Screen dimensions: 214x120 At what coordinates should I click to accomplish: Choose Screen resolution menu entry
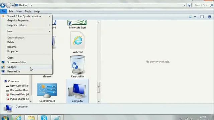(x=26, y=62)
